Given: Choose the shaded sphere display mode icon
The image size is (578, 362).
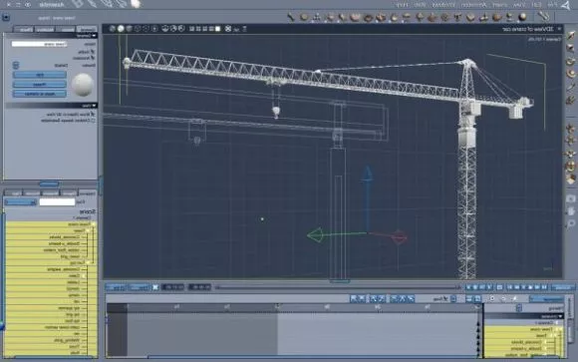Looking at the screenshot, I should pyautogui.click(x=121, y=29).
